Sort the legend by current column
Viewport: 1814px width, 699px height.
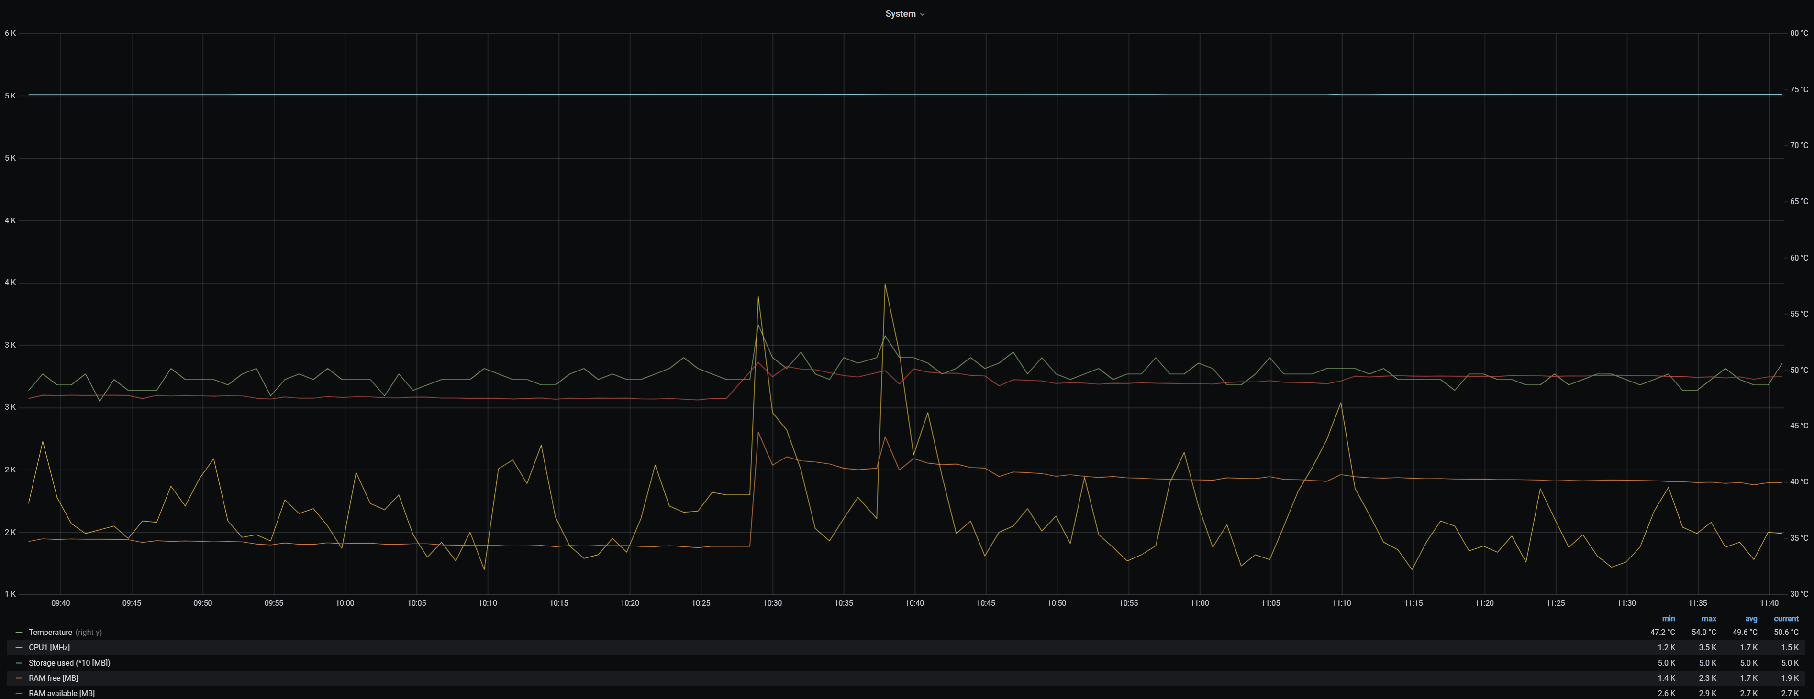tap(1786, 619)
